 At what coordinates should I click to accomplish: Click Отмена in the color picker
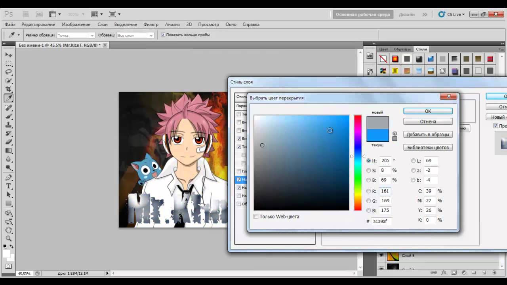pyautogui.click(x=428, y=122)
